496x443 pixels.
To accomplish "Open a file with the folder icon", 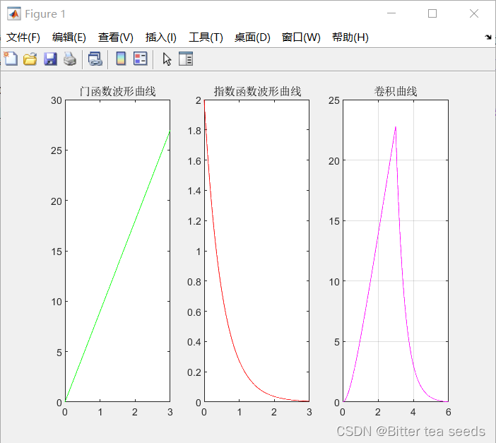I will [30, 59].
